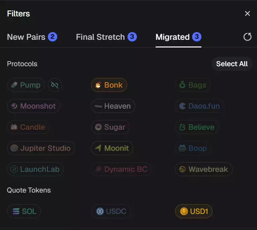The image size is (257, 230).
Task: Toggle the Wavebreak protocol chip
Action: coord(203,169)
